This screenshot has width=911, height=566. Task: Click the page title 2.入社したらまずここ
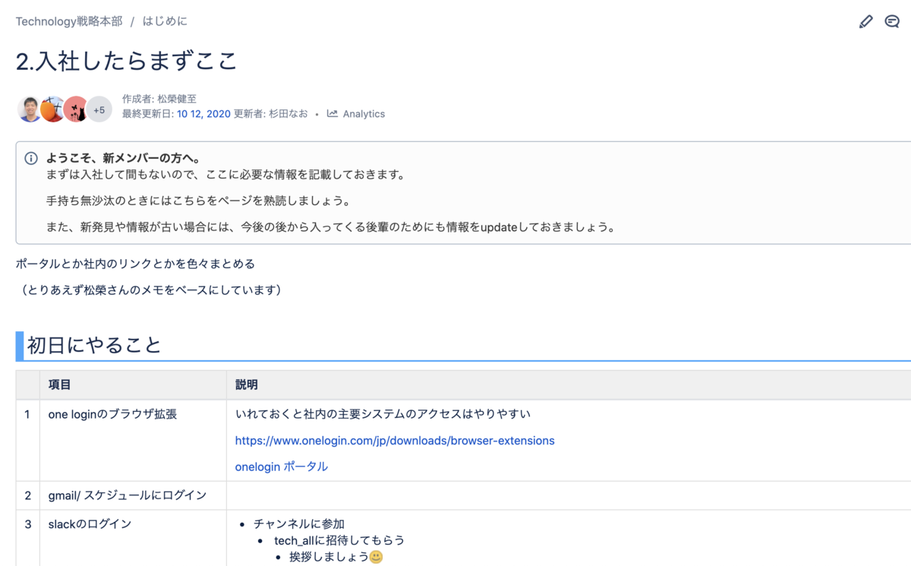point(125,61)
